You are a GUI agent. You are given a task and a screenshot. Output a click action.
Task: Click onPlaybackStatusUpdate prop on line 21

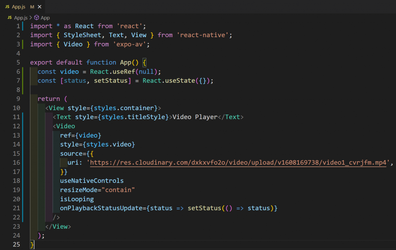101,208
